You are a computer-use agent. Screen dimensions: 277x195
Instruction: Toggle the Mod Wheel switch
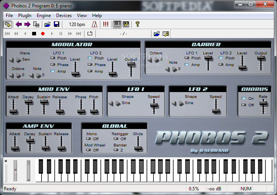click(x=88, y=150)
